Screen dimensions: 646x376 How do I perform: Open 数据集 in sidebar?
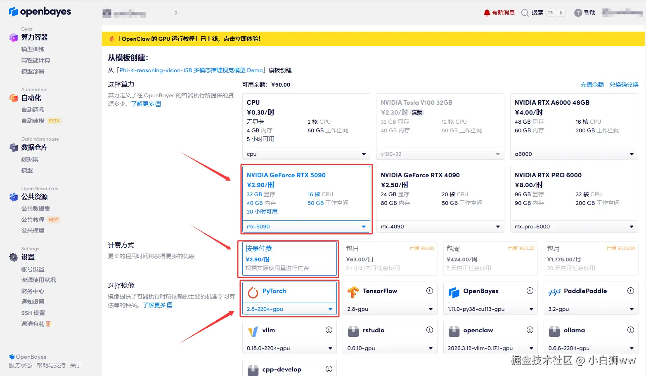(x=30, y=159)
